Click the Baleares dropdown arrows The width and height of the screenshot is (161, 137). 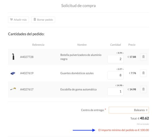[147, 110]
